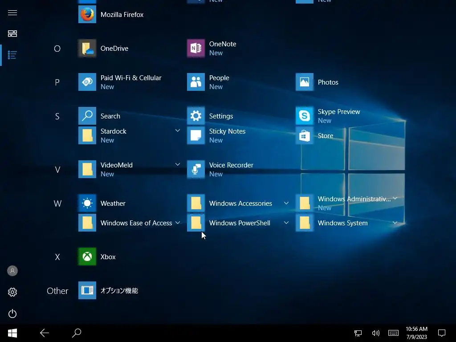Expand Windows PowerShell chevron
456x342 pixels.
[x=286, y=223]
